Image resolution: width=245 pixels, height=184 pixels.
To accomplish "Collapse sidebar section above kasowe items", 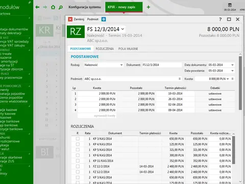I will [30, 106].
